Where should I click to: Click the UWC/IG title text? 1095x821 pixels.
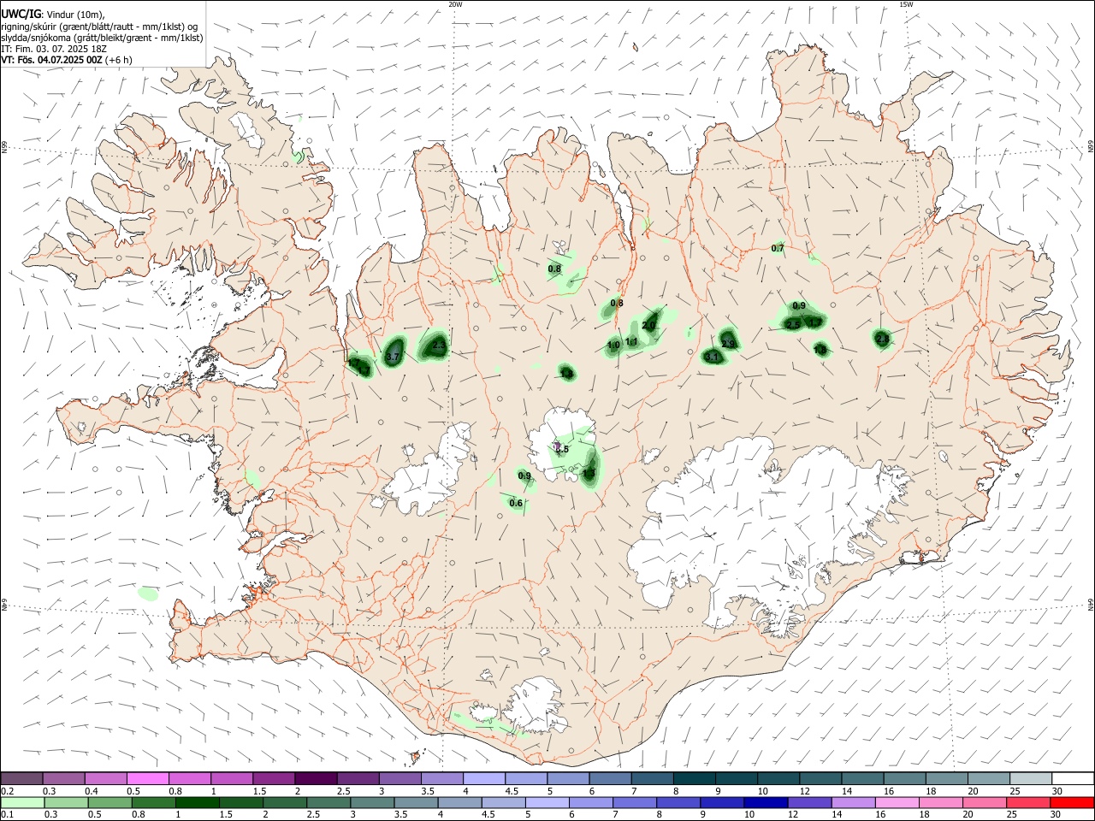[x=21, y=14]
